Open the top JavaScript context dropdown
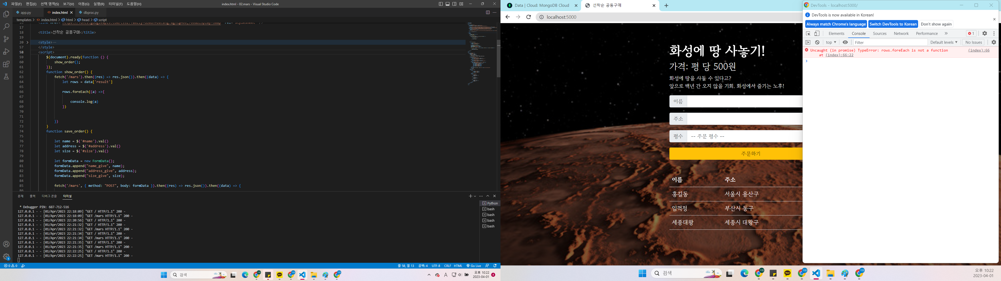The height and width of the screenshot is (281, 1001). coord(831,42)
